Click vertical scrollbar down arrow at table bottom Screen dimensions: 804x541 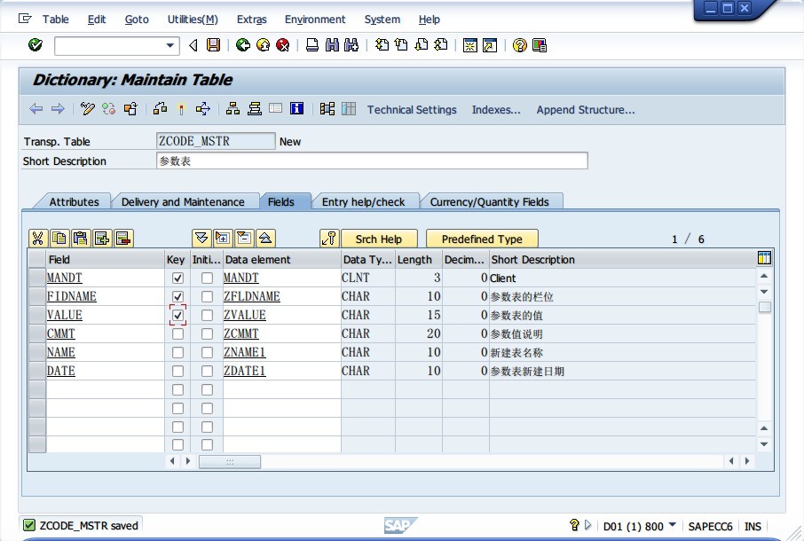pos(764,444)
